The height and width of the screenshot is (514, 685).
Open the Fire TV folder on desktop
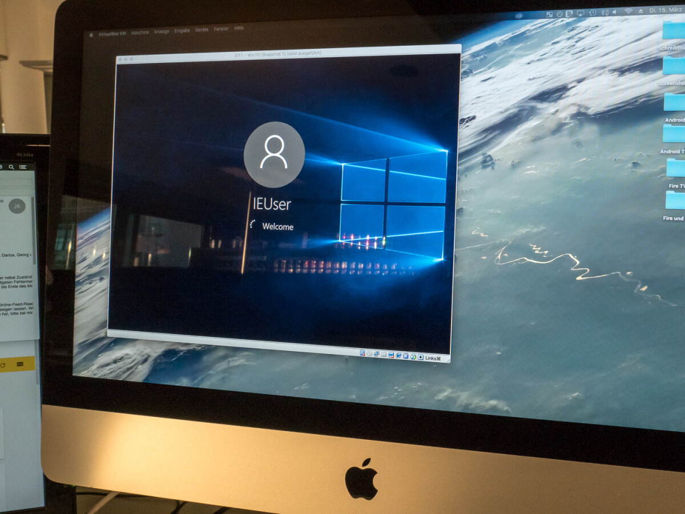[x=675, y=168]
